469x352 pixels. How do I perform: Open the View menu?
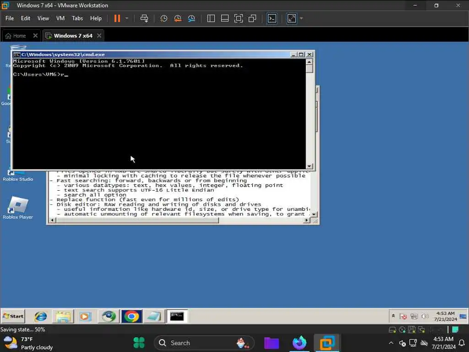point(43,18)
